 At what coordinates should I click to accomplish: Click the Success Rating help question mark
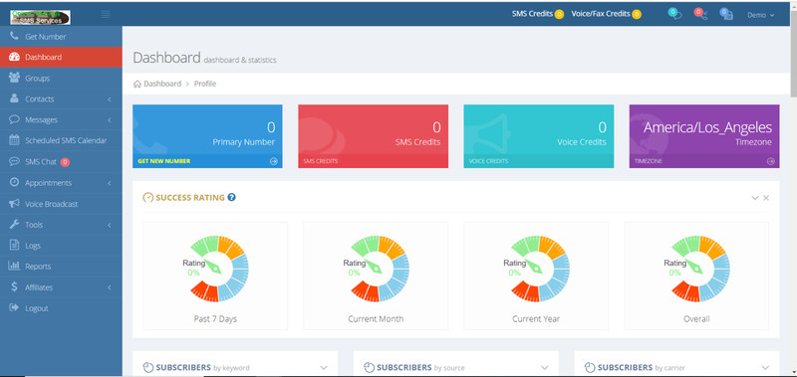232,197
